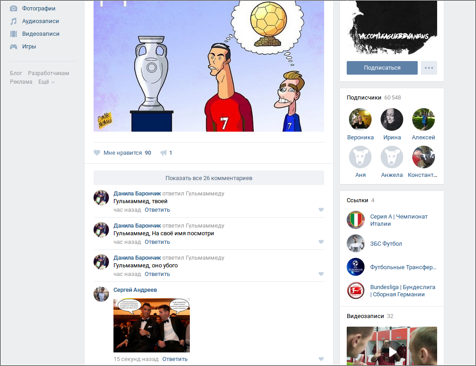Open the attached image in Сергей's comment

pos(151,325)
